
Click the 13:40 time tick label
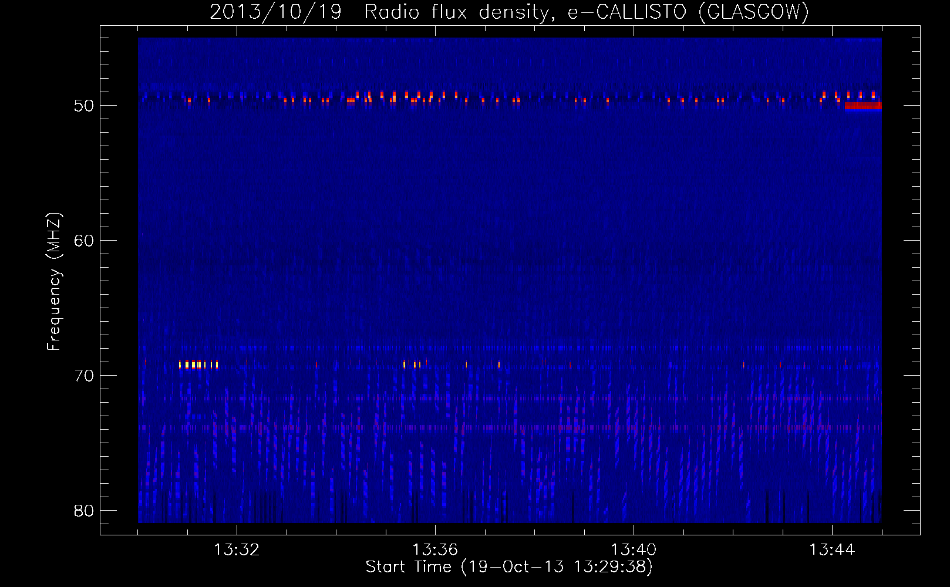point(634,550)
